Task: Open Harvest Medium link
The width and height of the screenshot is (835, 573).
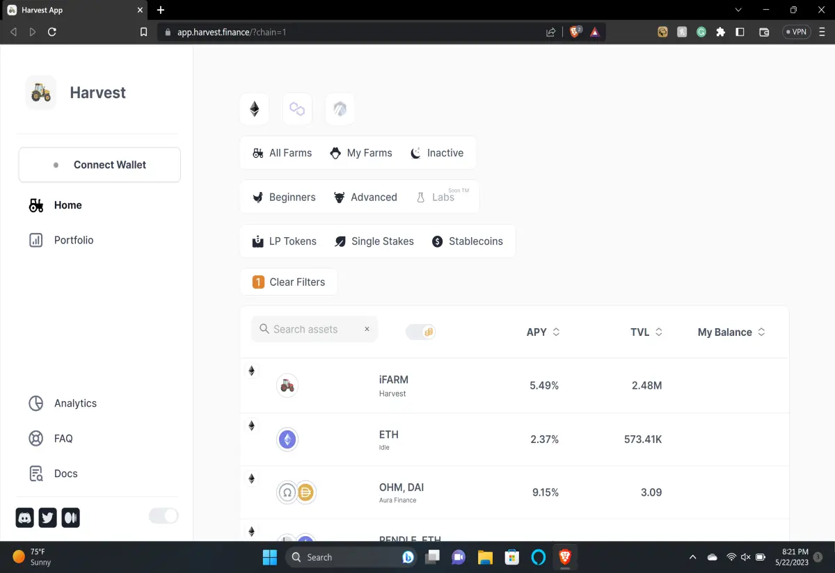Action: [x=70, y=517]
